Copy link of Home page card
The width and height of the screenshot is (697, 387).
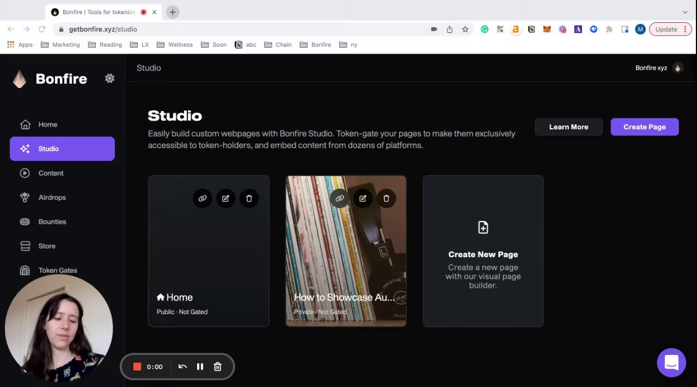203,198
